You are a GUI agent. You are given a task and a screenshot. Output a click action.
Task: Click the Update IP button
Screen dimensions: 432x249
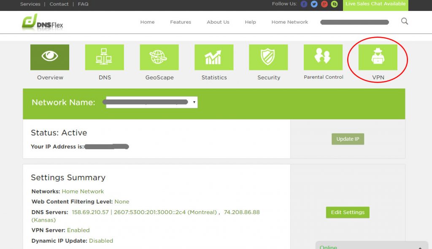pos(348,139)
